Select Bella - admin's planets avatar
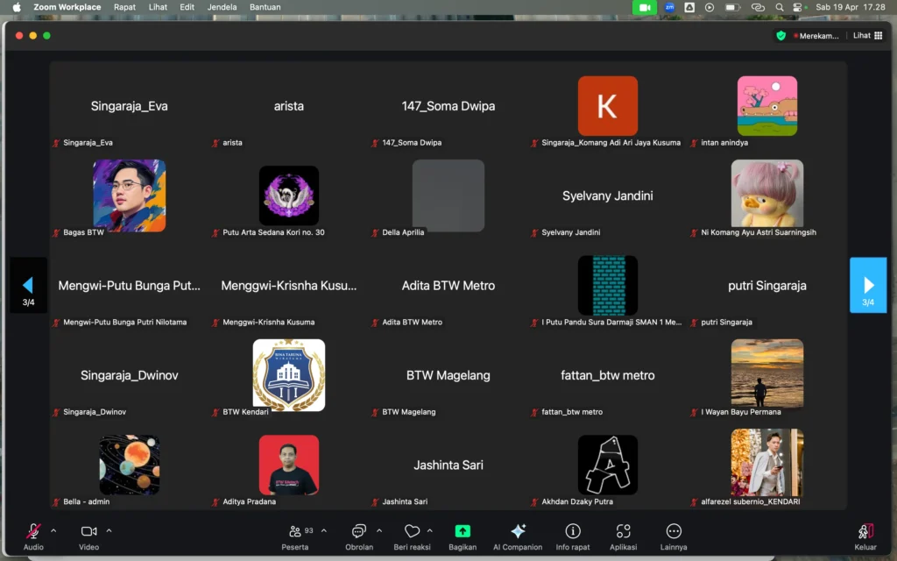 click(130, 465)
